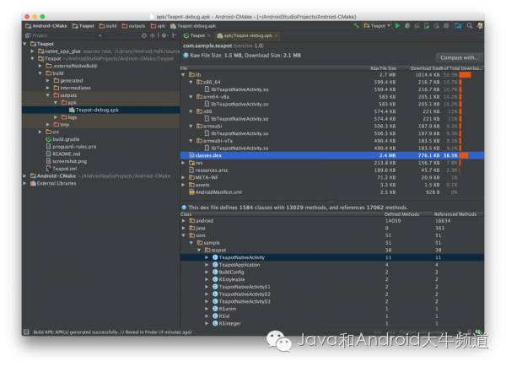Select resources.arsc in the APK file list

332,170
